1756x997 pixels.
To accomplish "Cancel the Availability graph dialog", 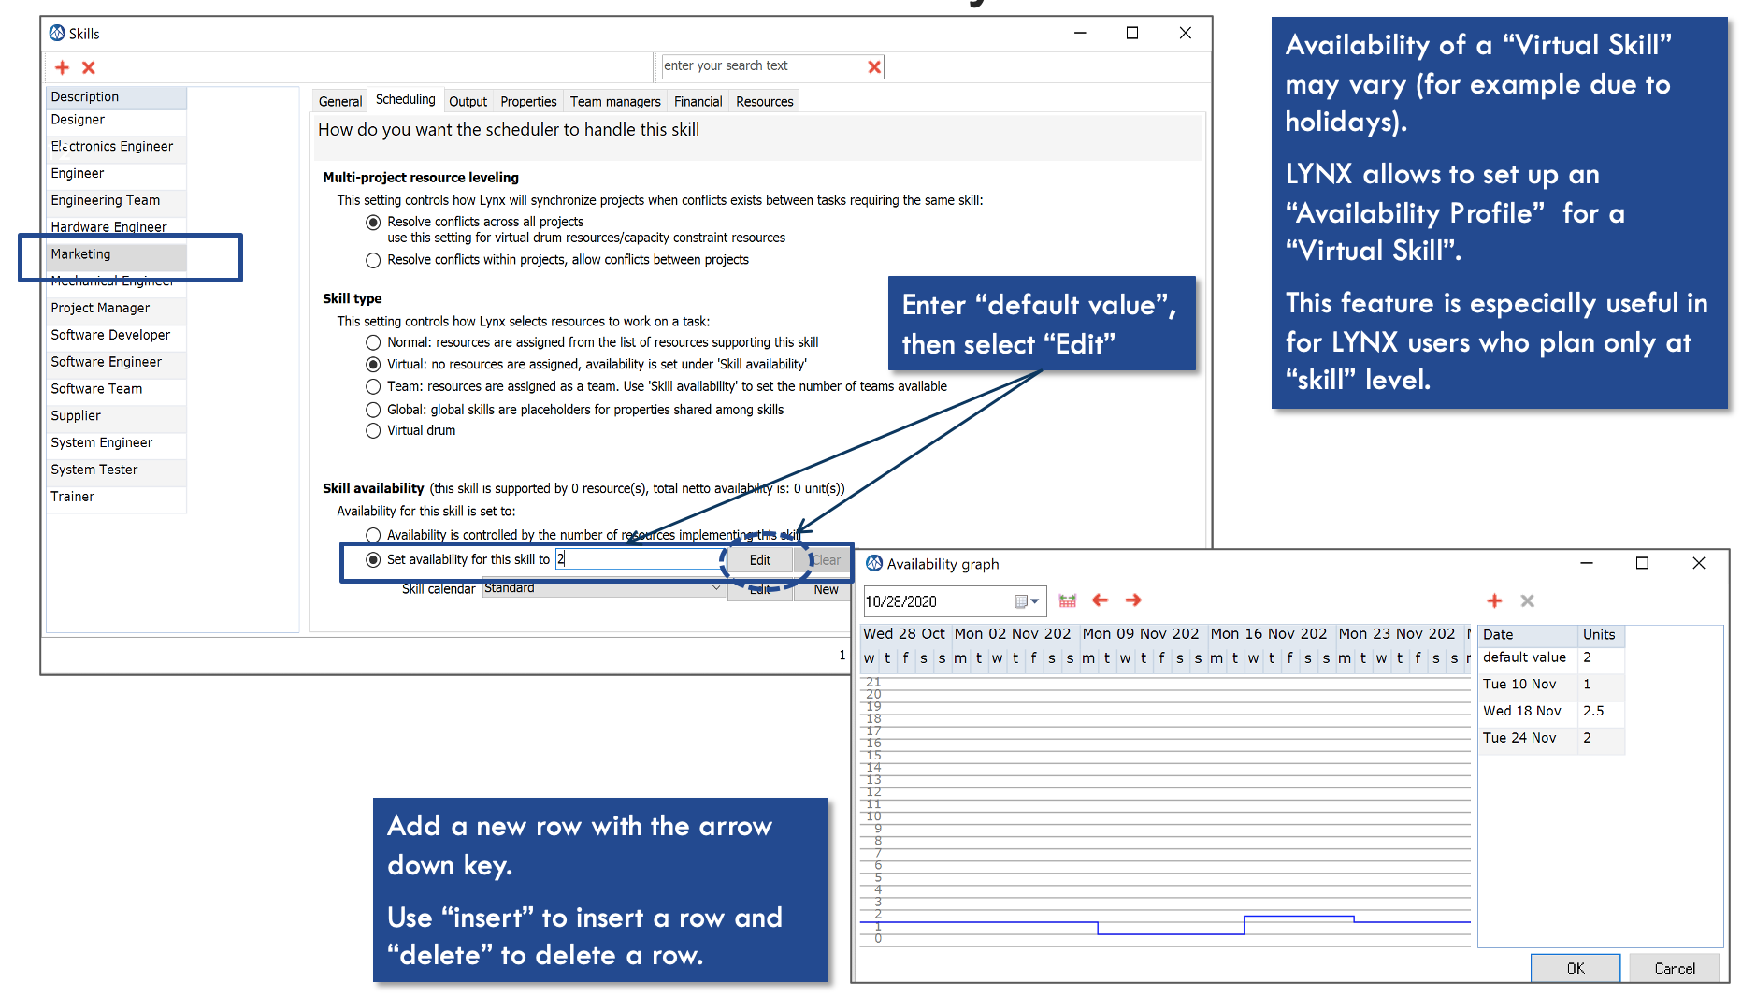I will [1674, 968].
